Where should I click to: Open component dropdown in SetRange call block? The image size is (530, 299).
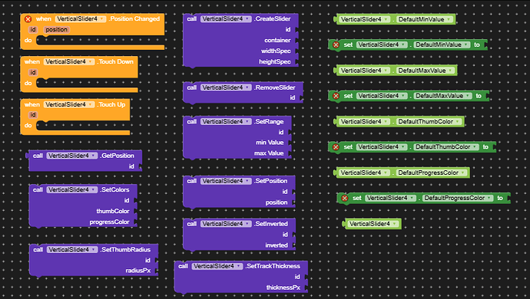226,121
